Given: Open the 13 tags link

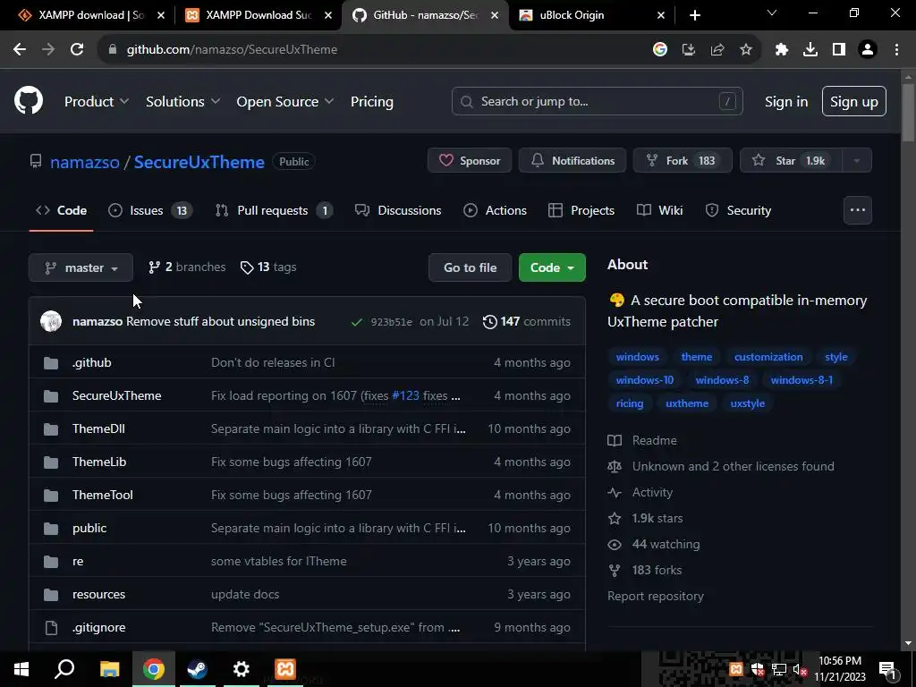Looking at the screenshot, I should (x=268, y=267).
